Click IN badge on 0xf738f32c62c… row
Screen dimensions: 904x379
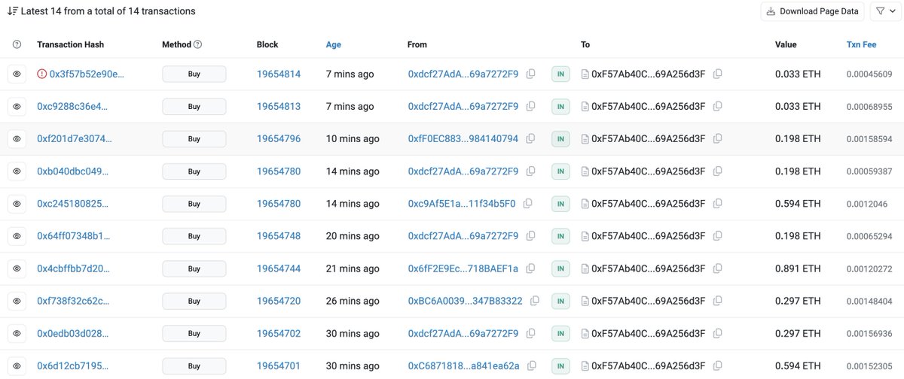560,301
